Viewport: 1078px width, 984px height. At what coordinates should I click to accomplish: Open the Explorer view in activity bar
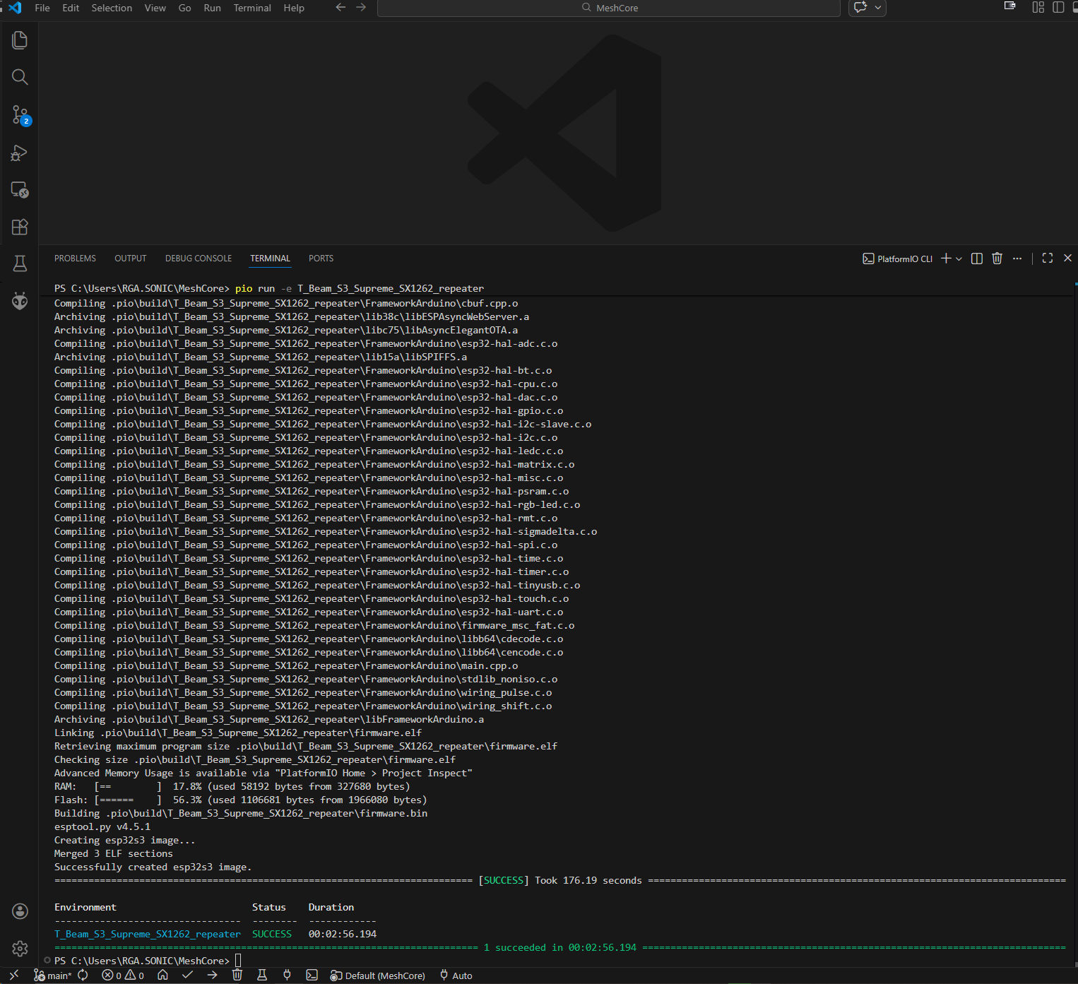[20, 40]
